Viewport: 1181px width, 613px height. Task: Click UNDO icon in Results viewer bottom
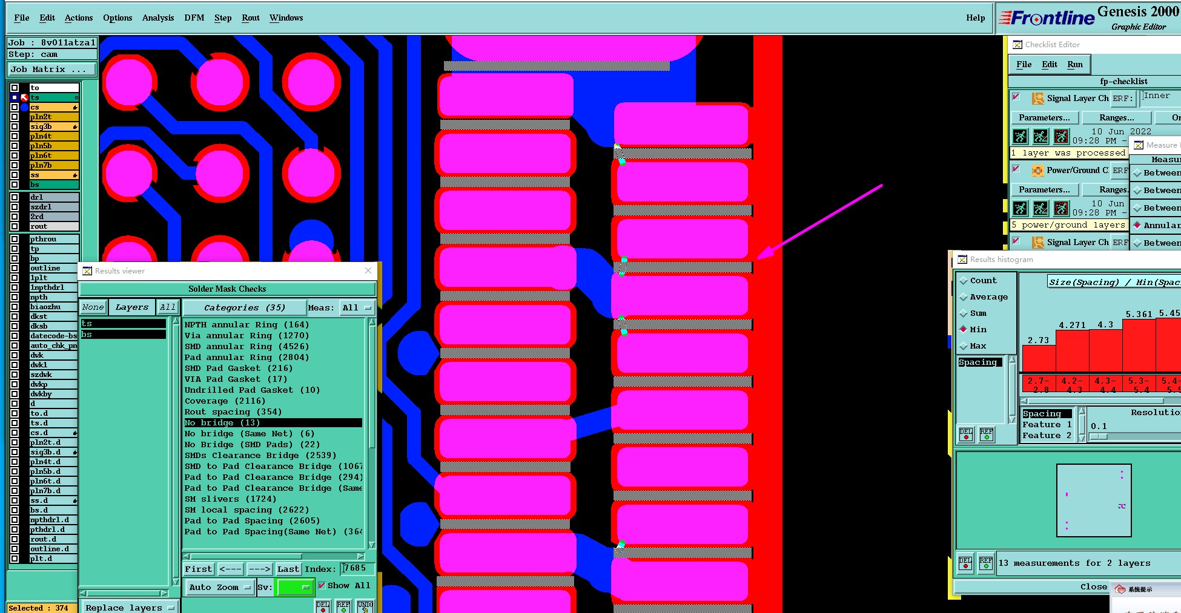[365, 606]
